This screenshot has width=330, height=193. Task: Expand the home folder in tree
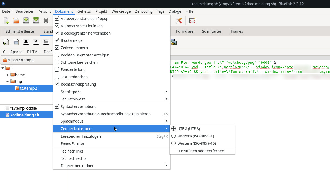[8, 75]
